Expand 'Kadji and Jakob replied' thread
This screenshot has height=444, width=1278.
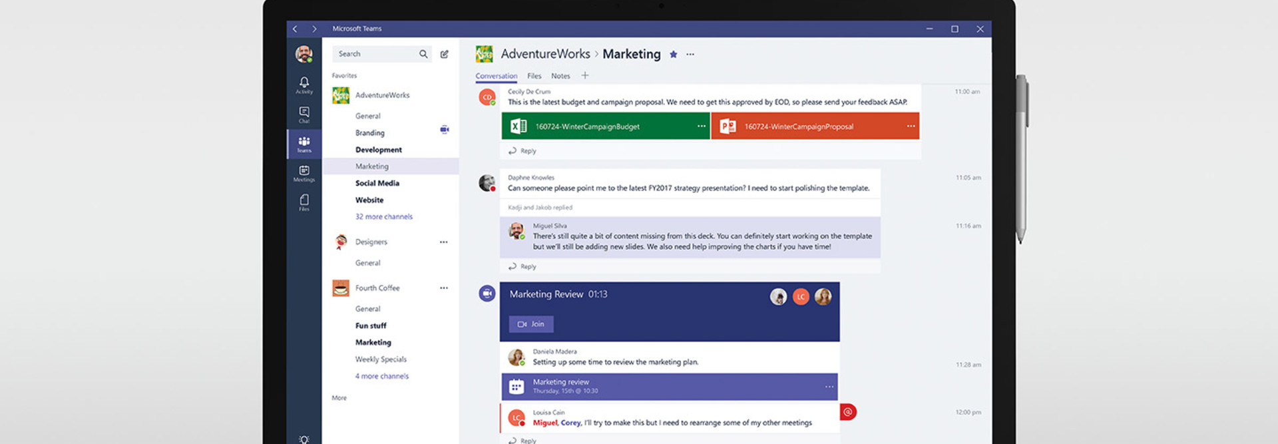[x=540, y=208]
